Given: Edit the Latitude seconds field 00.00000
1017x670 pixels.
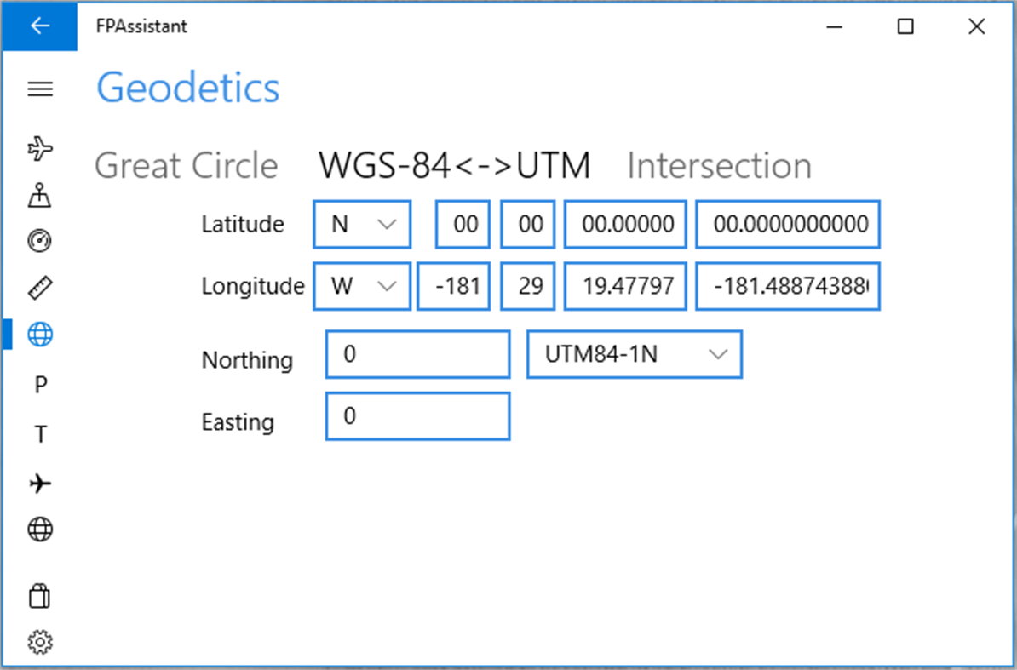Looking at the screenshot, I should pyautogui.click(x=625, y=224).
